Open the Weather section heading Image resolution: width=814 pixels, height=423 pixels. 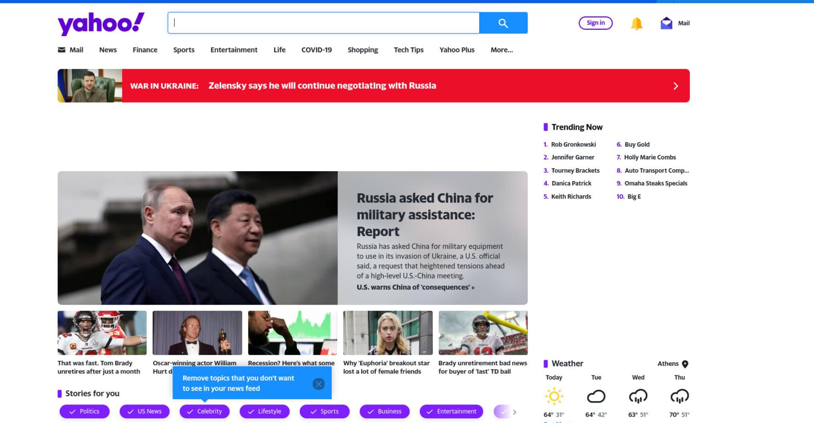pyautogui.click(x=567, y=364)
